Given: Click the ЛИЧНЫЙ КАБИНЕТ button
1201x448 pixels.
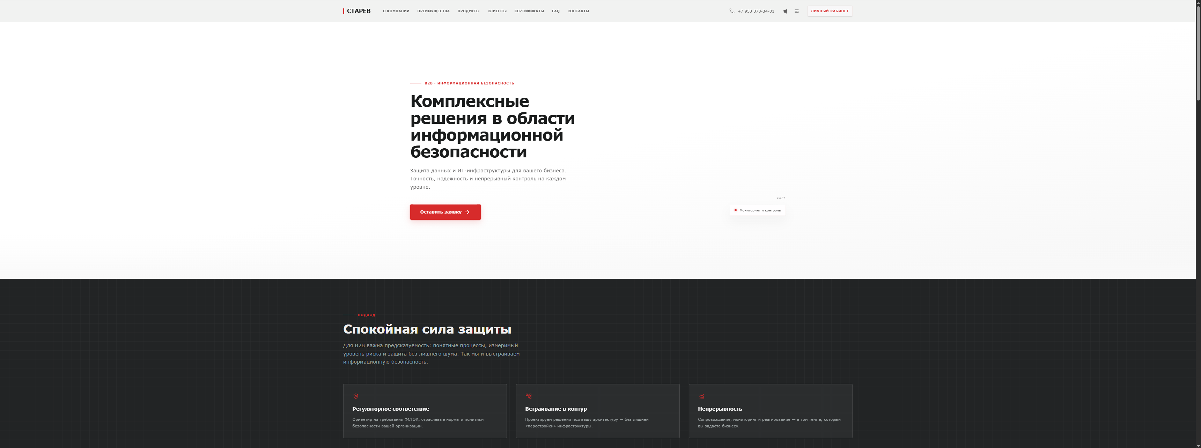Looking at the screenshot, I should tap(830, 11).
